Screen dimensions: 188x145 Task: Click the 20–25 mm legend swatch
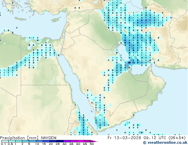click(53, 141)
